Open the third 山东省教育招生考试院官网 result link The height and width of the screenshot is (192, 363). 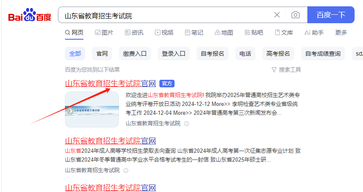110,187
